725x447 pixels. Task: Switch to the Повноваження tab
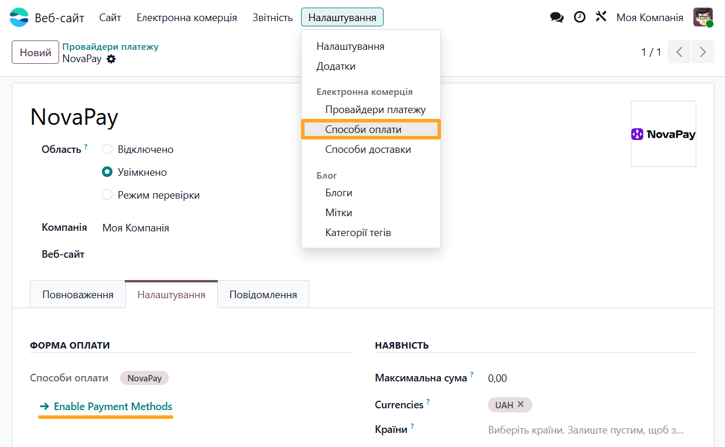(78, 294)
